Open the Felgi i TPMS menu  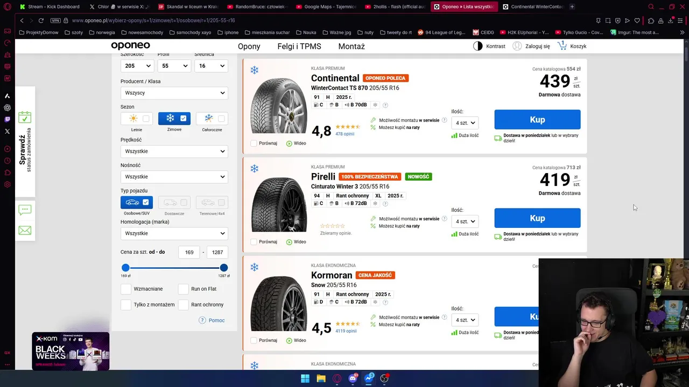299,47
